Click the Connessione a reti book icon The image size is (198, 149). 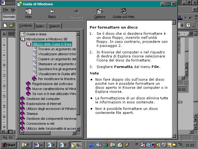click(x=23, y=124)
